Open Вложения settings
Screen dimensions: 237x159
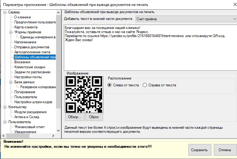[x=22, y=62]
